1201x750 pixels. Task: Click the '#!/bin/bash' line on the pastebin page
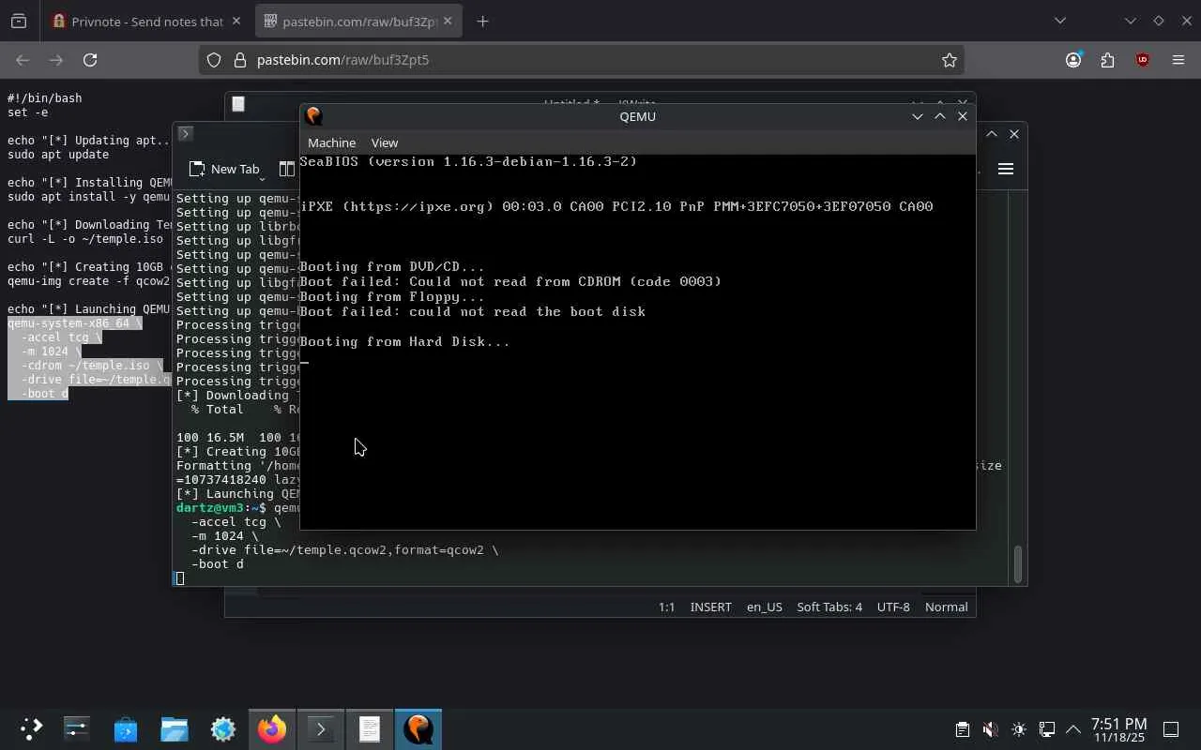tap(44, 98)
